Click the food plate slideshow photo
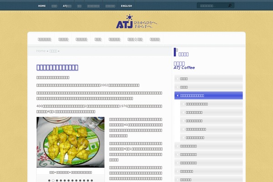 click(x=71, y=142)
